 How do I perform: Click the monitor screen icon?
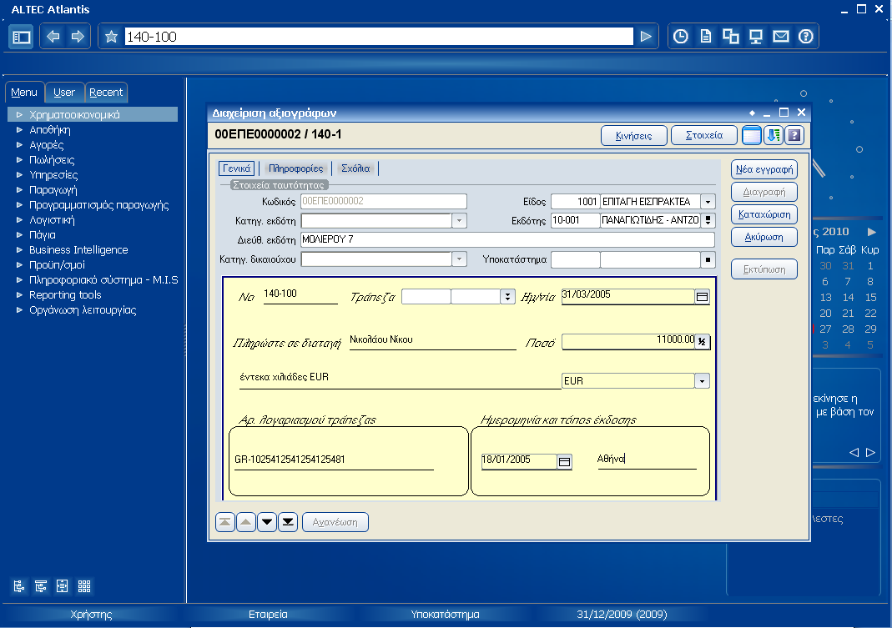click(755, 37)
